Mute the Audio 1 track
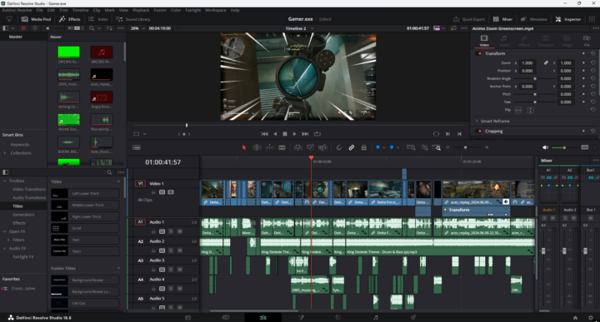The height and width of the screenshot is (322, 600). [x=180, y=231]
